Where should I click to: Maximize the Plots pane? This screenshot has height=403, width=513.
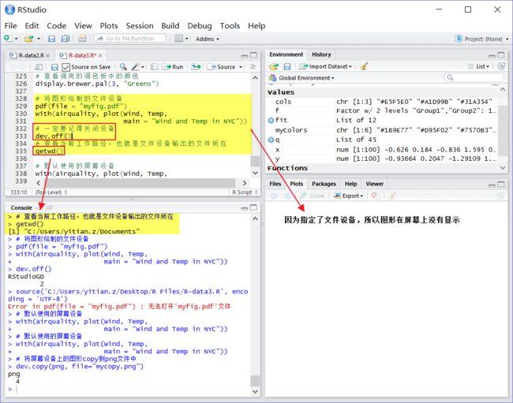click(x=501, y=185)
